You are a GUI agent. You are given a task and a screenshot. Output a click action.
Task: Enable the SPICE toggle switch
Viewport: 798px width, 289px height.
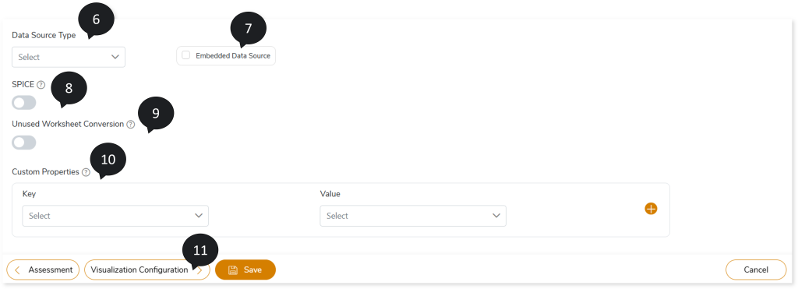coord(24,103)
